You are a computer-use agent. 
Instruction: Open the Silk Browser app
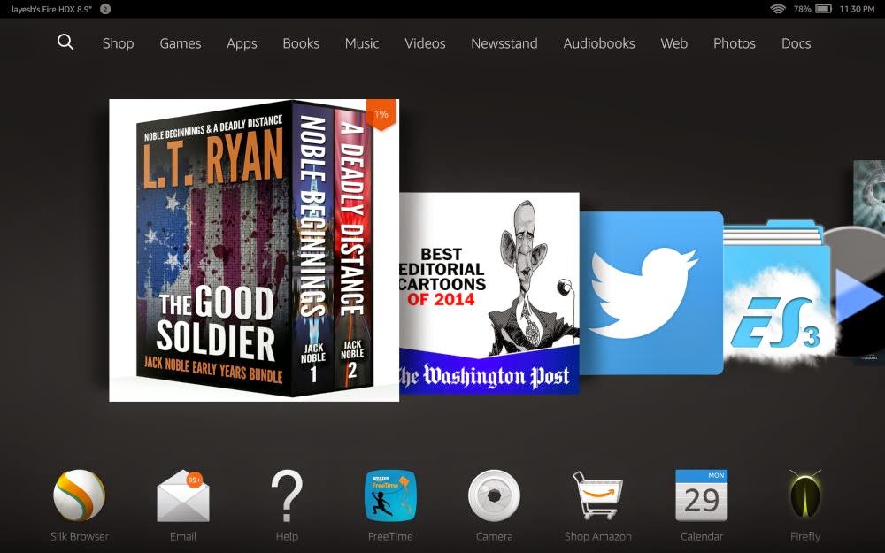coord(79,495)
